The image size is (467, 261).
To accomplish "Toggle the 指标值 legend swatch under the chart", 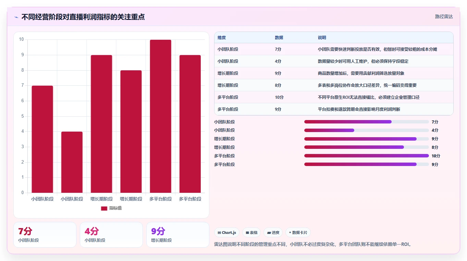I will [104, 208].
